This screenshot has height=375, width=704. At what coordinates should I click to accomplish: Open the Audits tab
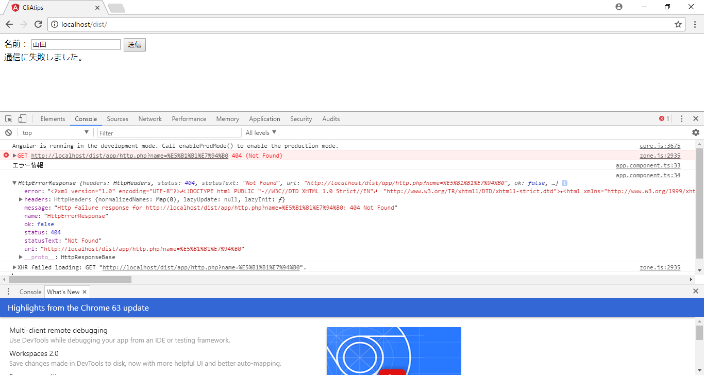point(331,118)
